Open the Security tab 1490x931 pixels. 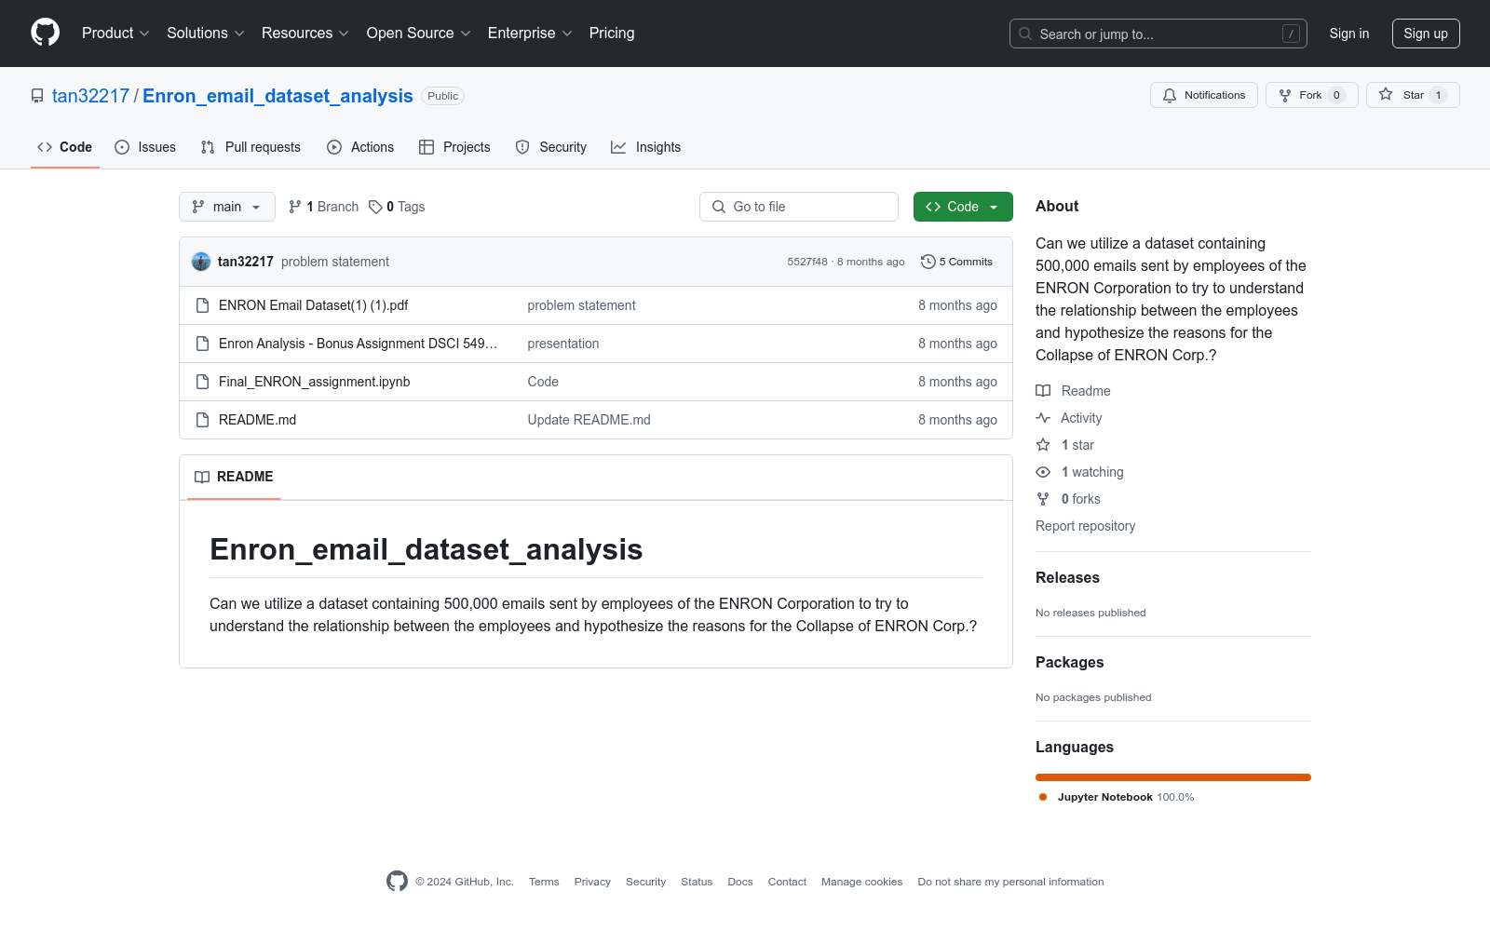point(551,147)
